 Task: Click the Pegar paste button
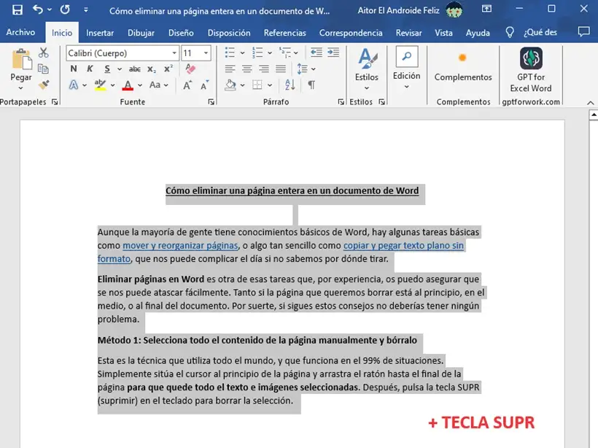[21, 65]
